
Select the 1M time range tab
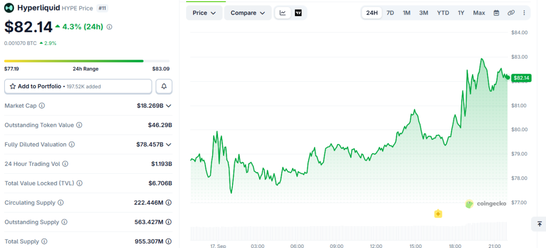coord(407,13)
